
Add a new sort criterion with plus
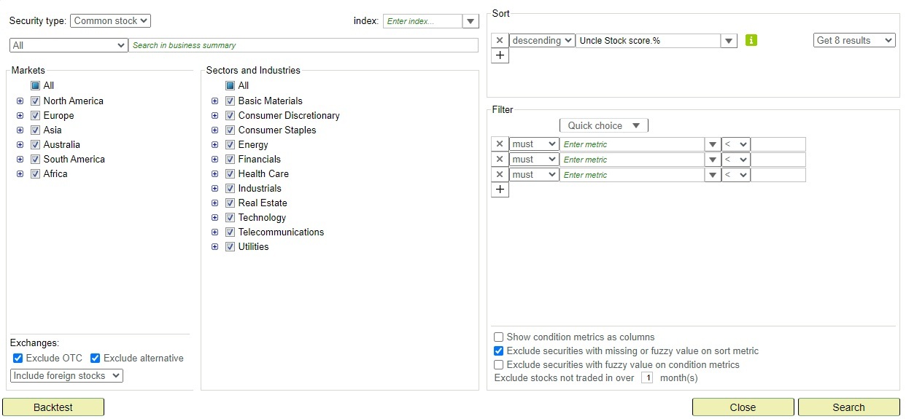(x=500, y=56)
